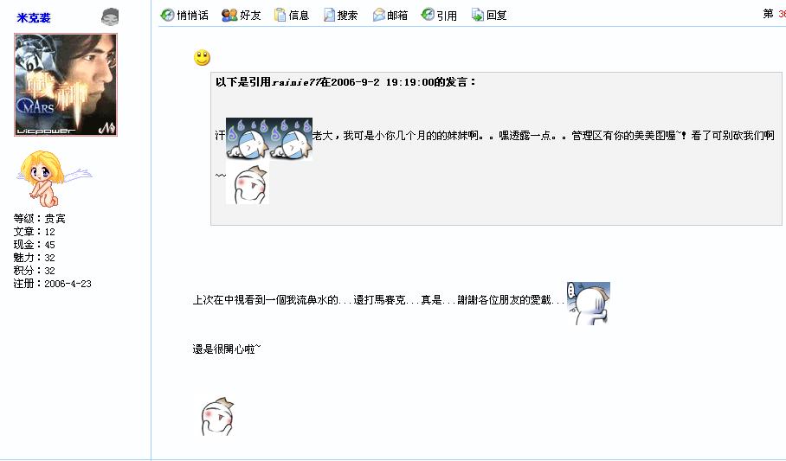Click the 引用 quote icon

tap(427, 15)
